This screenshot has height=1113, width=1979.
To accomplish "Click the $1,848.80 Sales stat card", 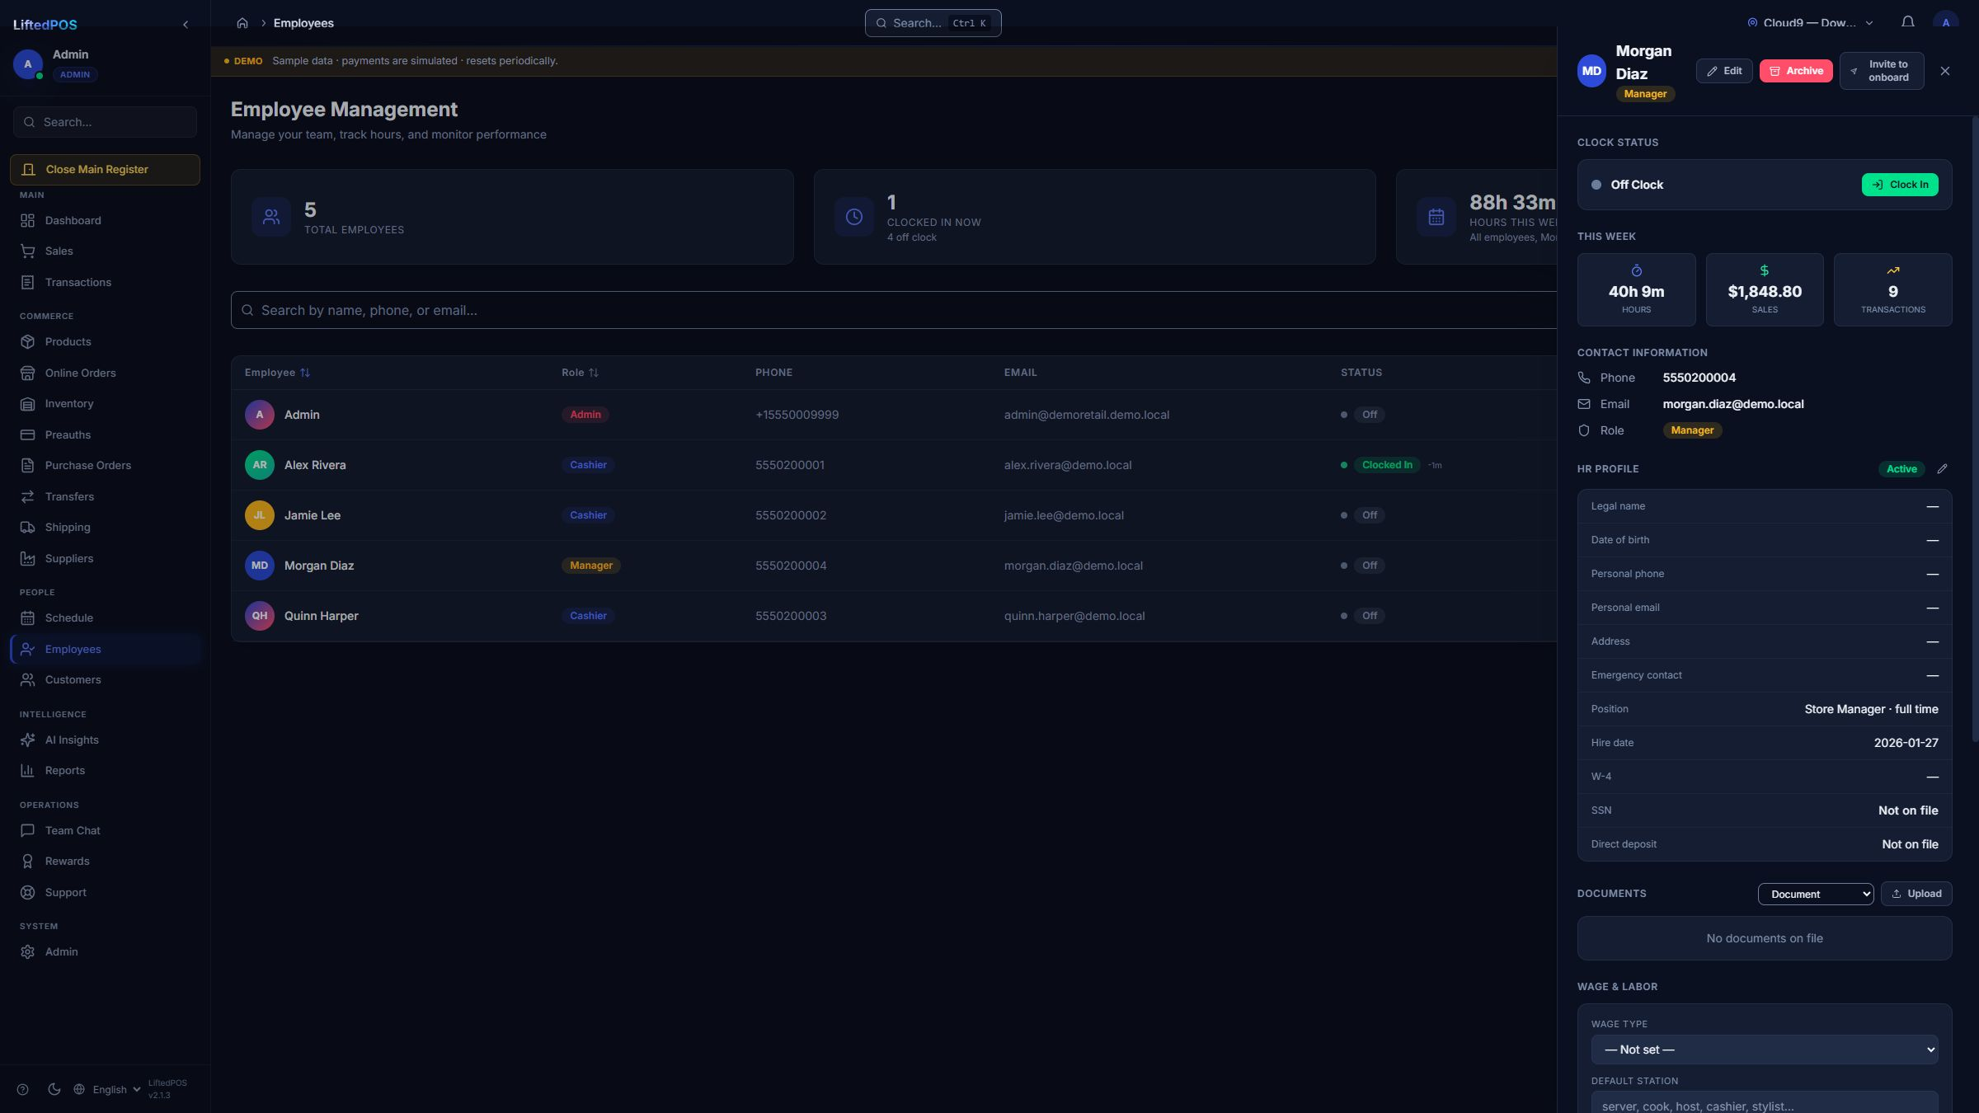I will 1765,290.
